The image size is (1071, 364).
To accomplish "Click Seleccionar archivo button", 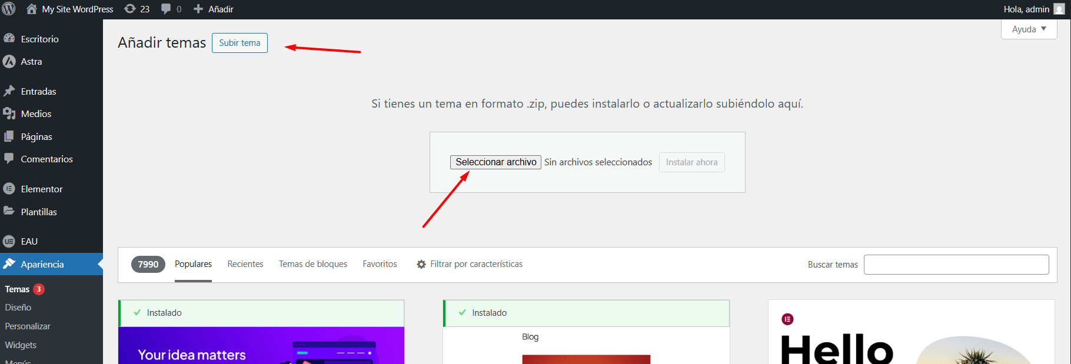I will tap(495, 162).
